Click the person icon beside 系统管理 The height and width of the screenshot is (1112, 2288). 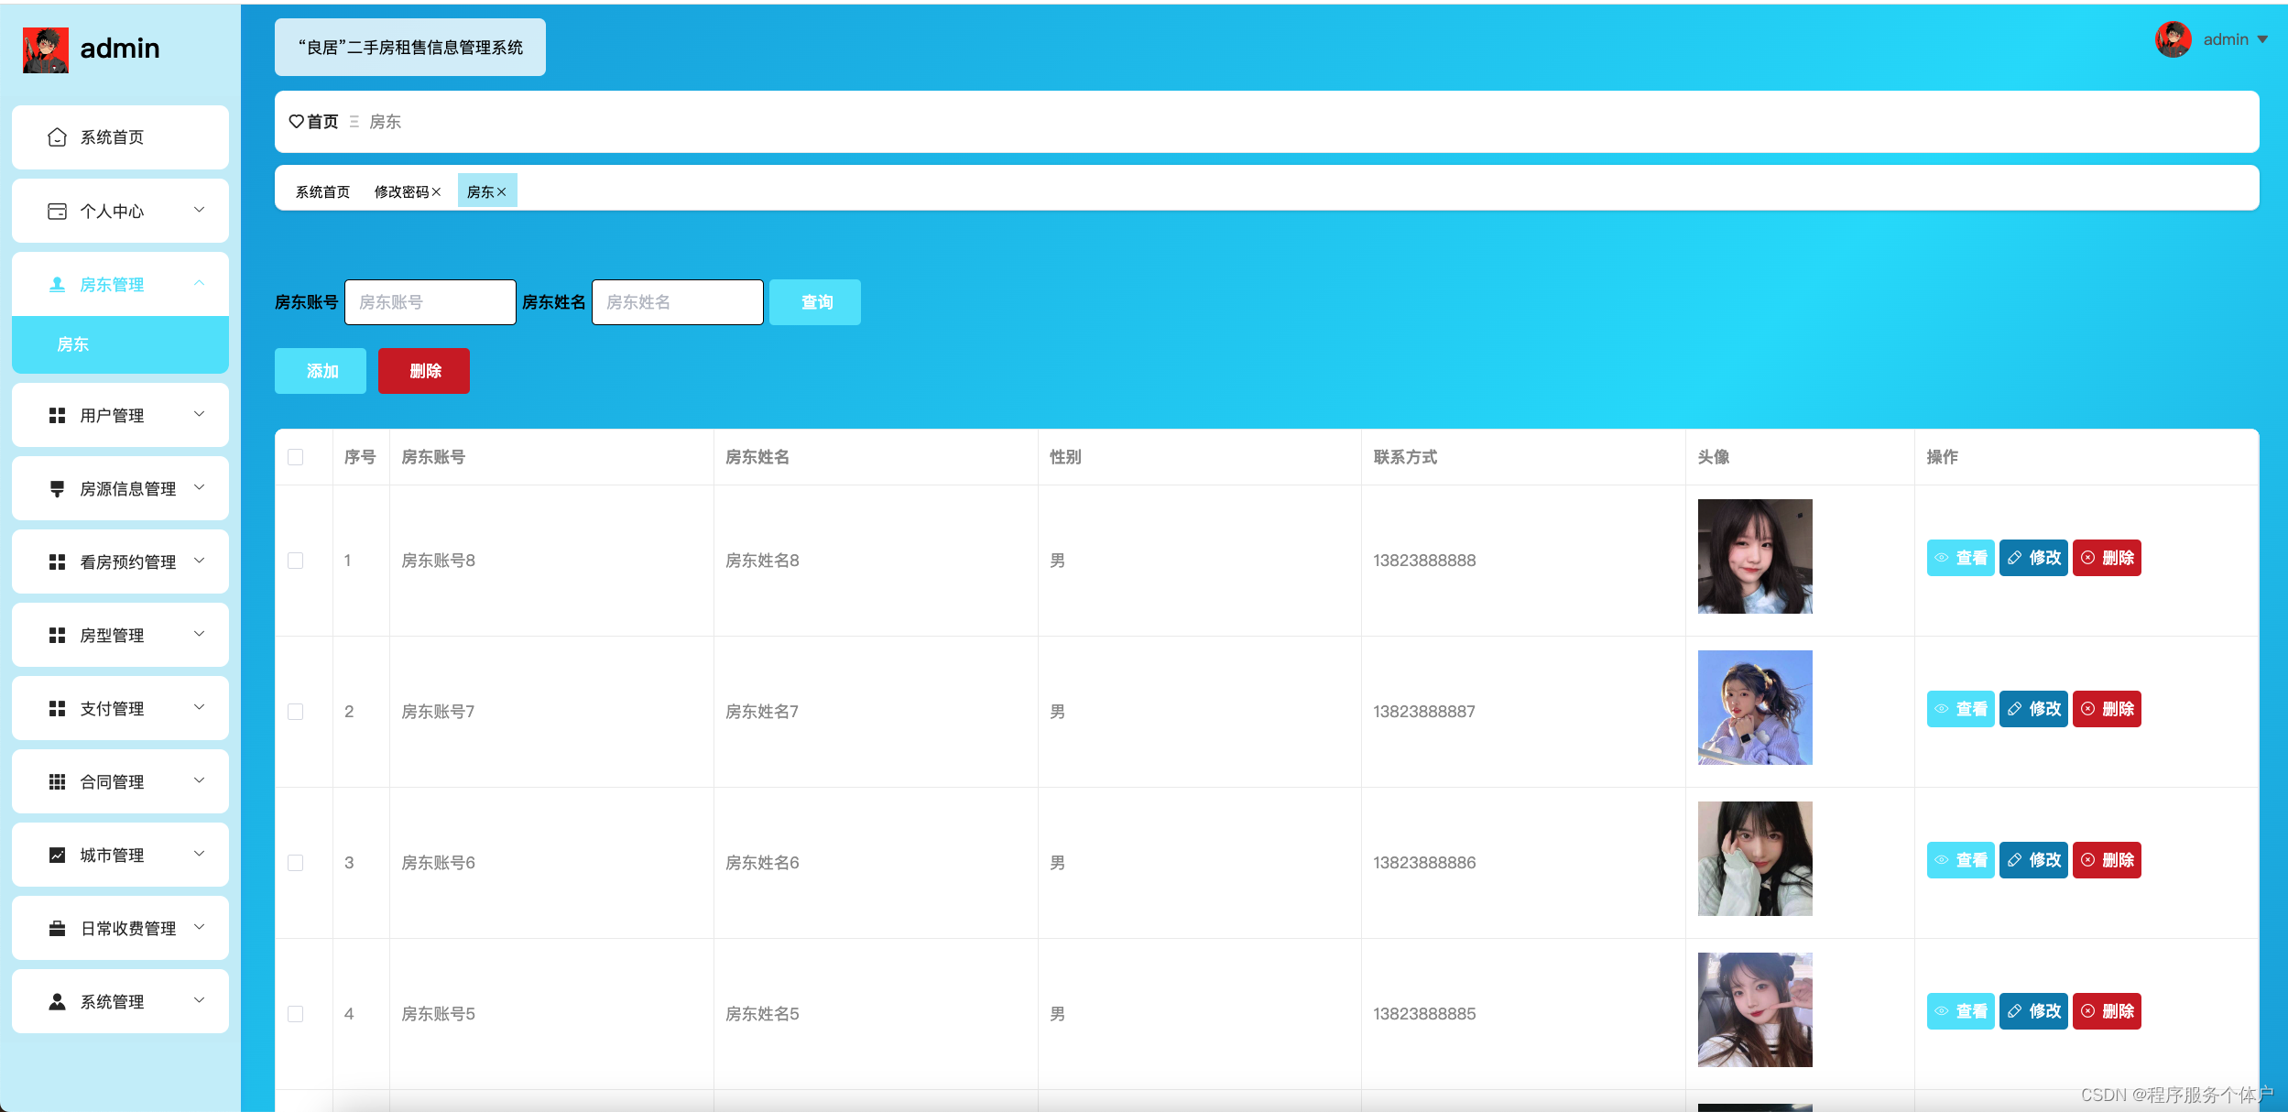coord(57,1002)
